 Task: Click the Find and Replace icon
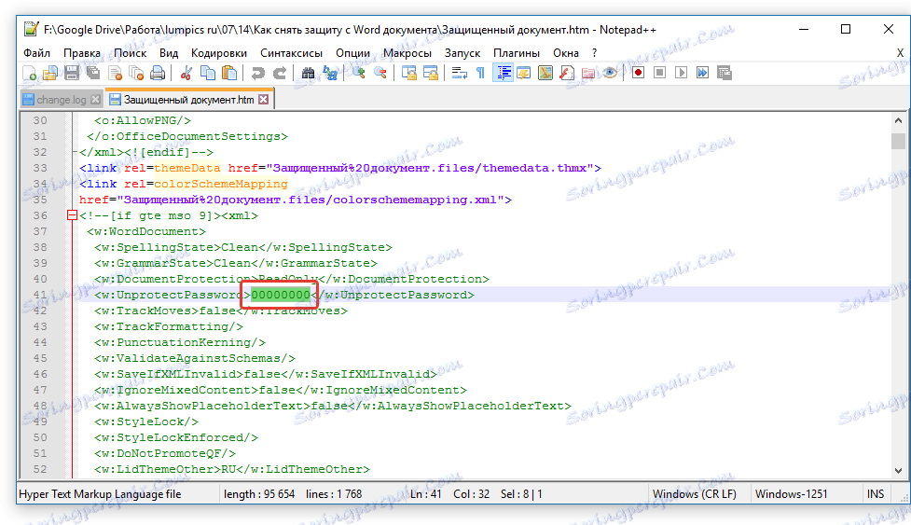point(330,73)
